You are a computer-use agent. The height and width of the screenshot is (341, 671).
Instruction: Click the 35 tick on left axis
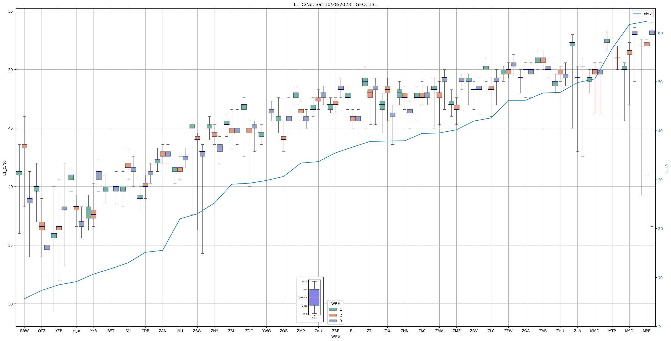(x=10, y=245)
